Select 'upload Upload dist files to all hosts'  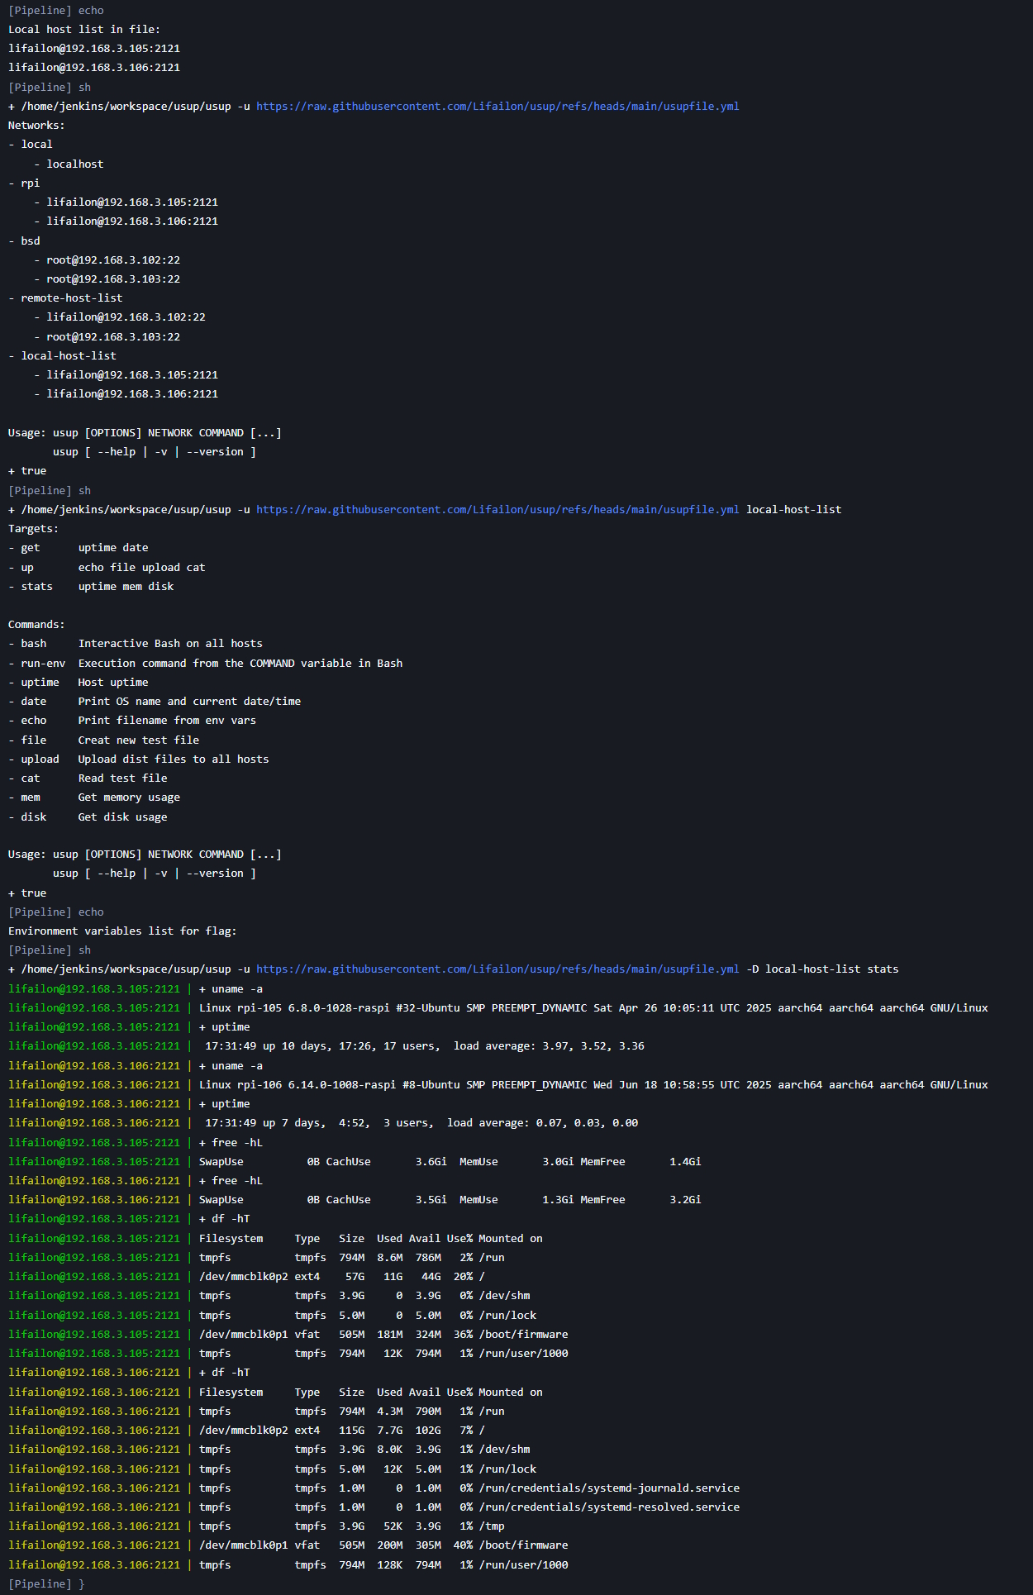pos(139,759)
